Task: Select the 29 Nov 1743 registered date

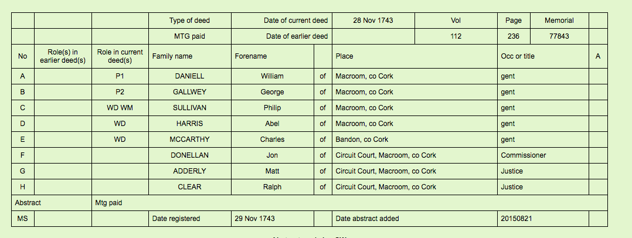Action: (254, 219)
